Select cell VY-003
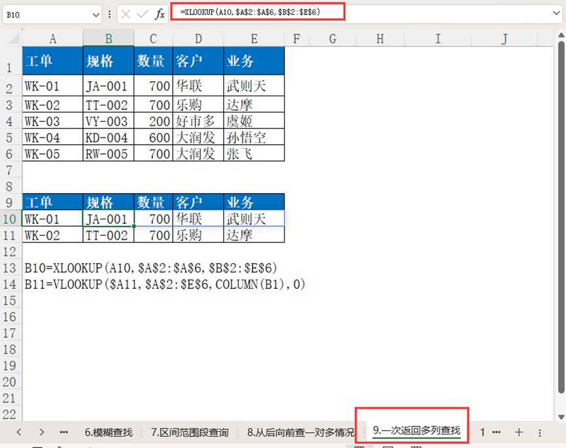Screen dimensions: 566x448 click(108, 121)
